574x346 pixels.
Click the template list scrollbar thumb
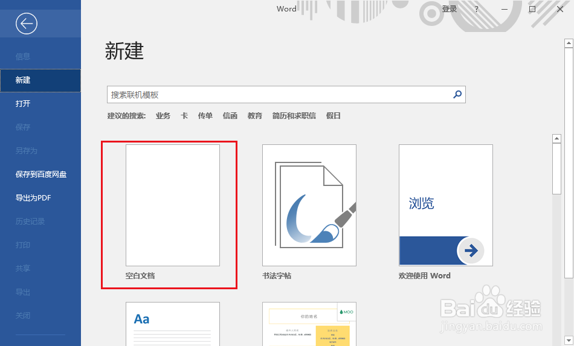(557, 168)
